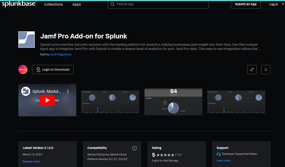
Task: Click the Jamf Pro Add-on for Splunk title
Action: click(84, 36)
